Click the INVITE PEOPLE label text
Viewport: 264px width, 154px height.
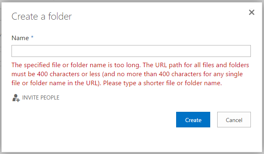[41, 98]
